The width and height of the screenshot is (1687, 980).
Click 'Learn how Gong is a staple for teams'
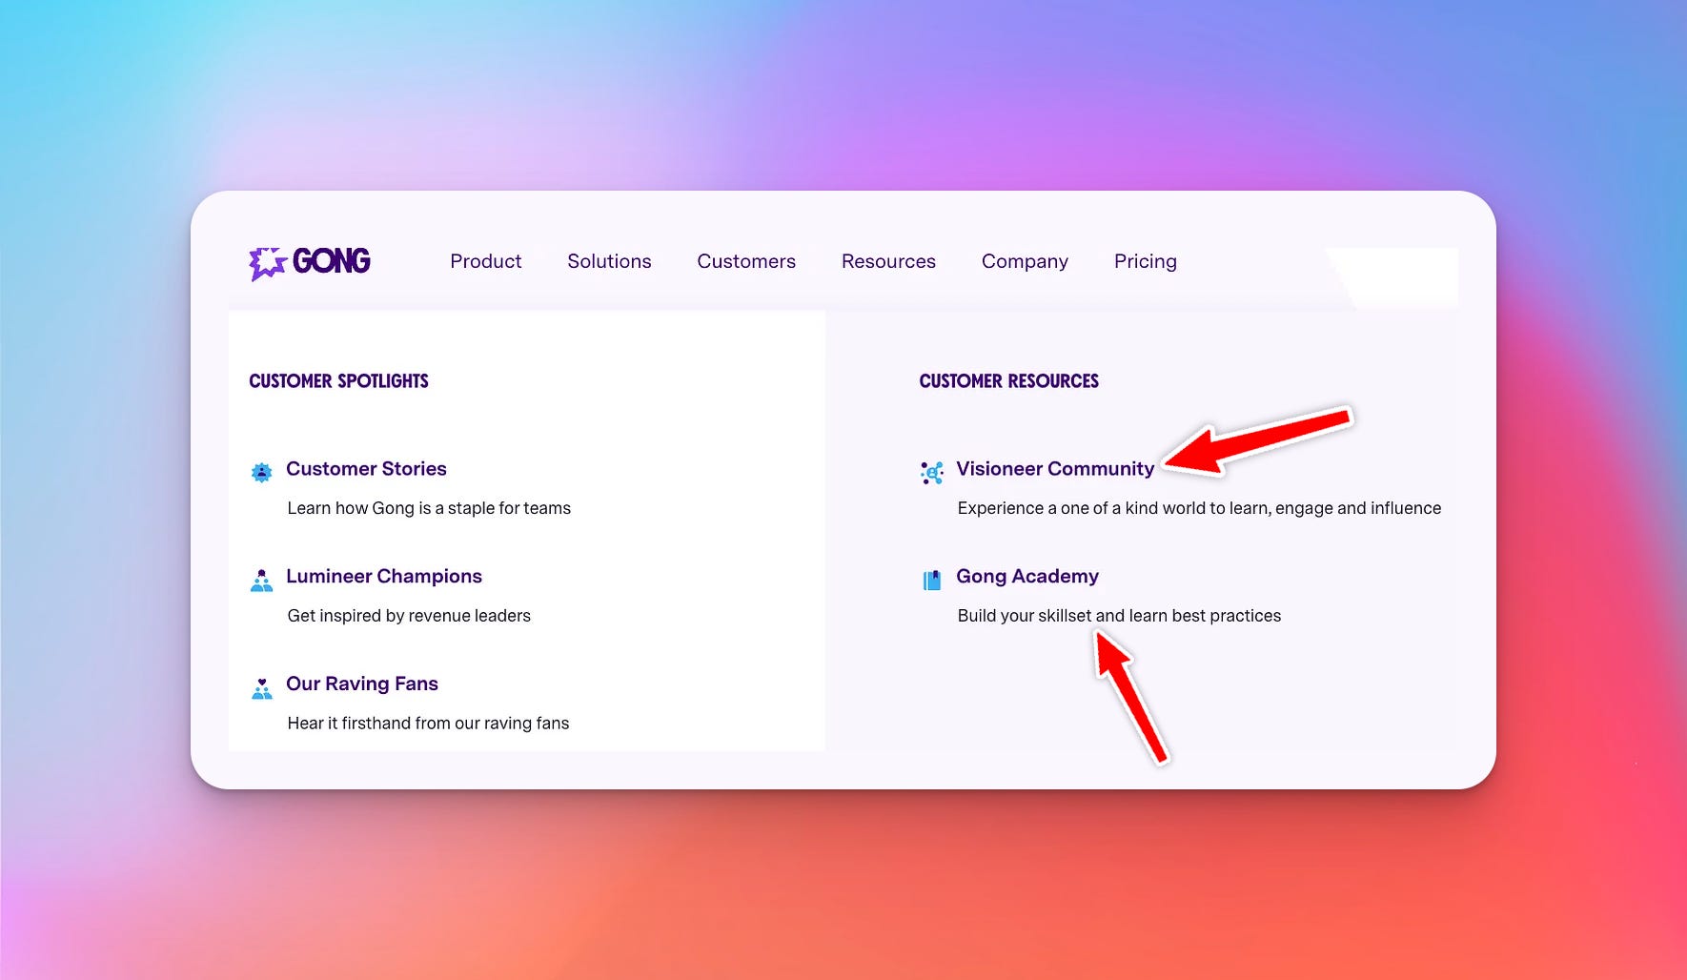coord(429,508)
